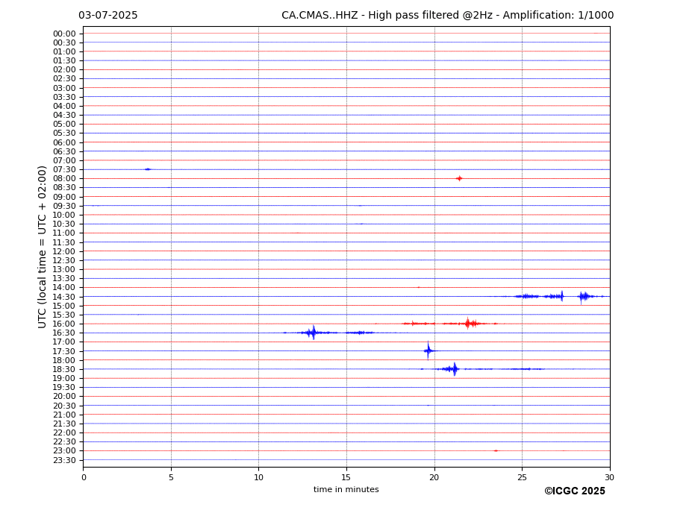Click the 12:00 row label
The height and width of the screenshot is (519, 692).
(64, 251)
